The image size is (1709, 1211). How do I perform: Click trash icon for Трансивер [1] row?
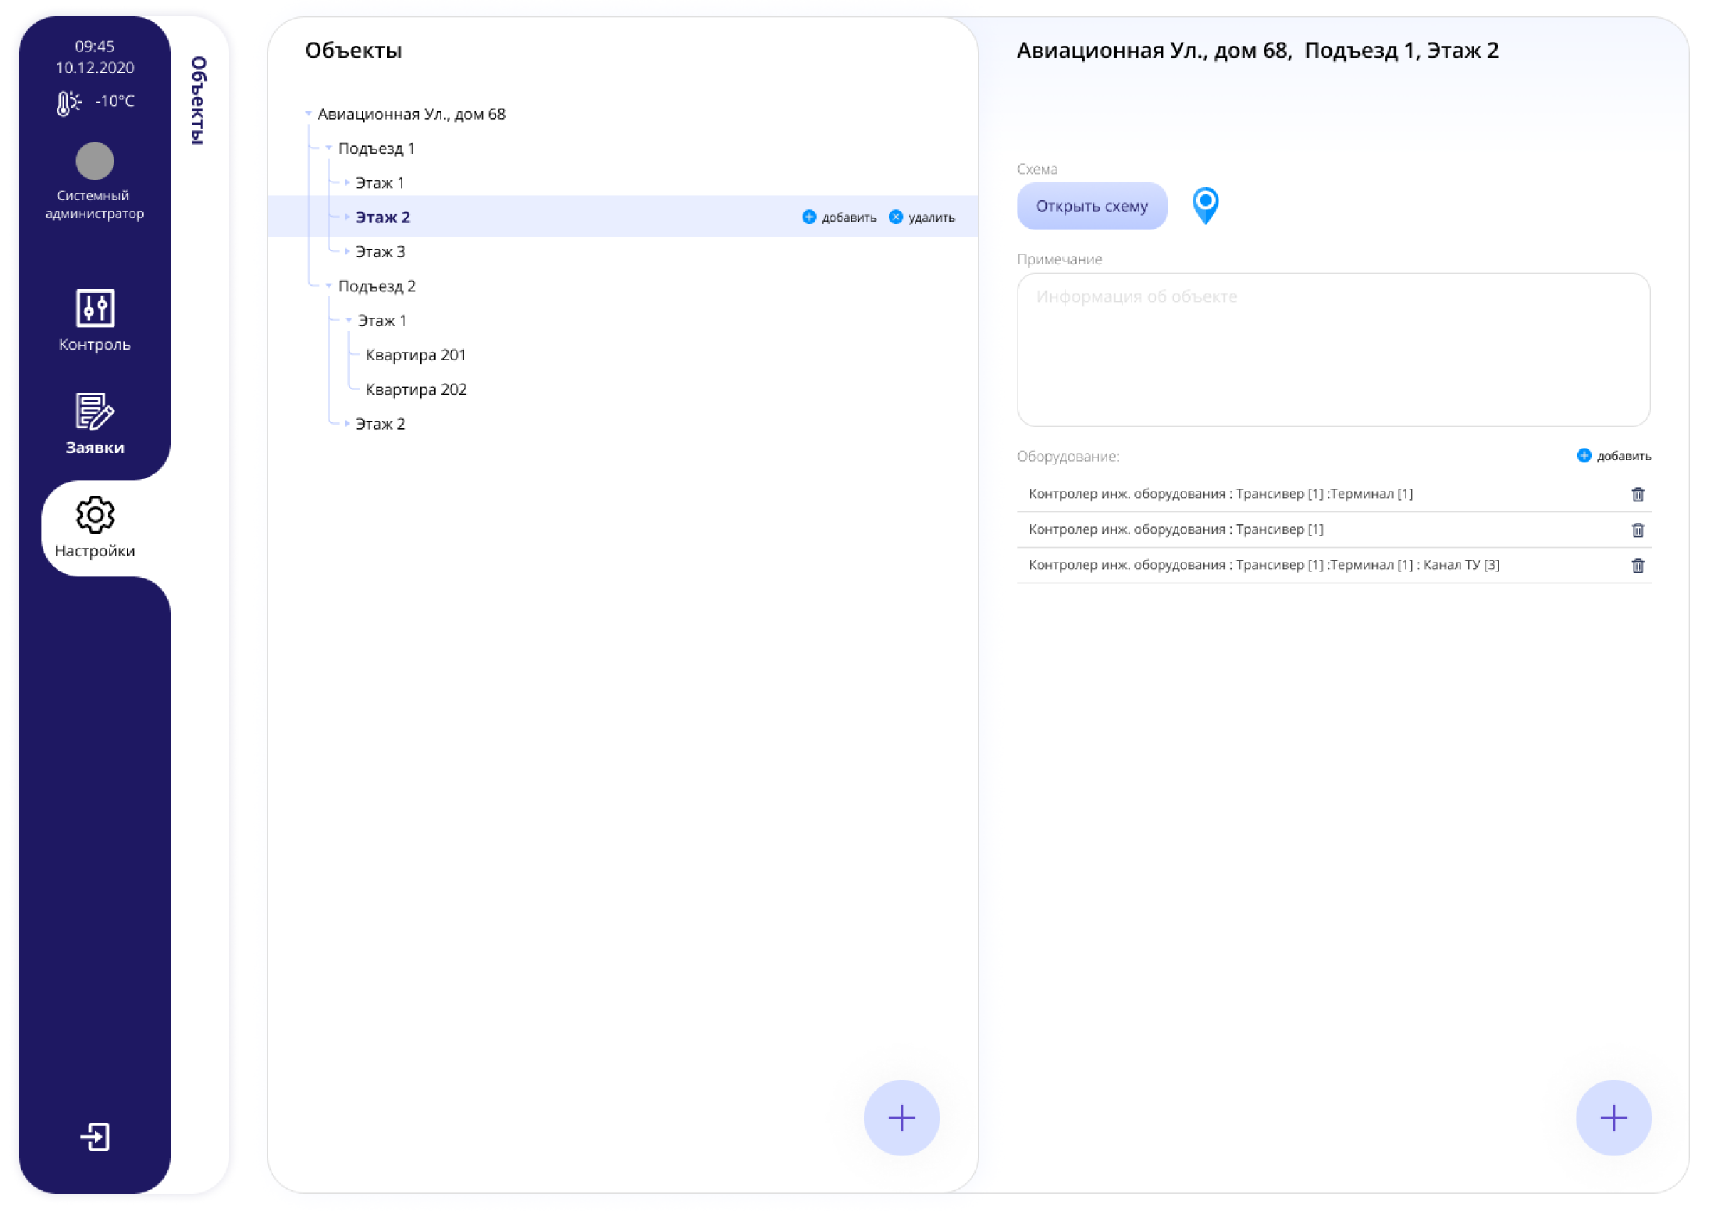(x=1638, y=530)
